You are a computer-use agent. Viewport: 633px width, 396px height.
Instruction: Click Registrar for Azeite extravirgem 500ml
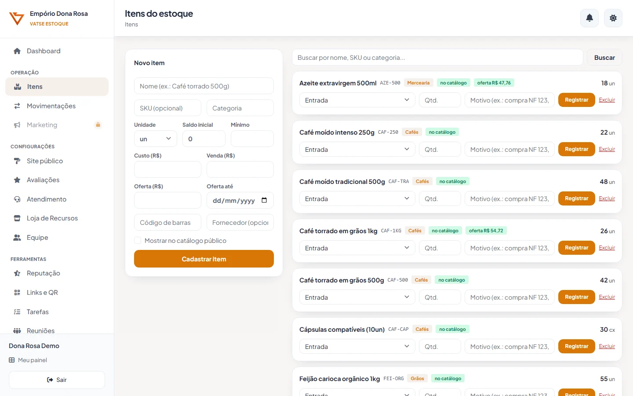(x=576, y=100)
